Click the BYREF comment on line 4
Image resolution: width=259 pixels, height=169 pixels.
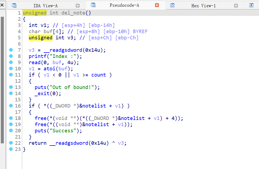[x=140, y=32]
